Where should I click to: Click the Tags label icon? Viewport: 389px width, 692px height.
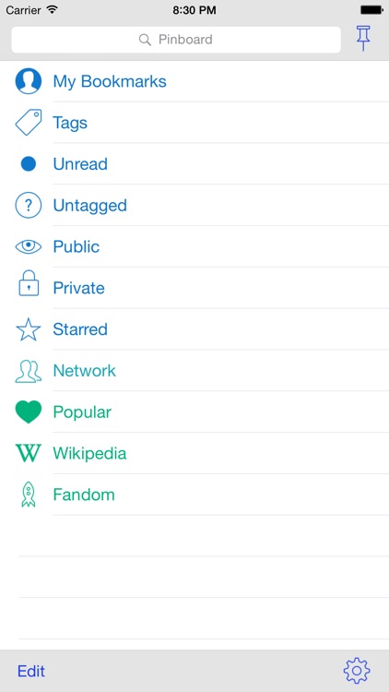[x=29, y=122]
